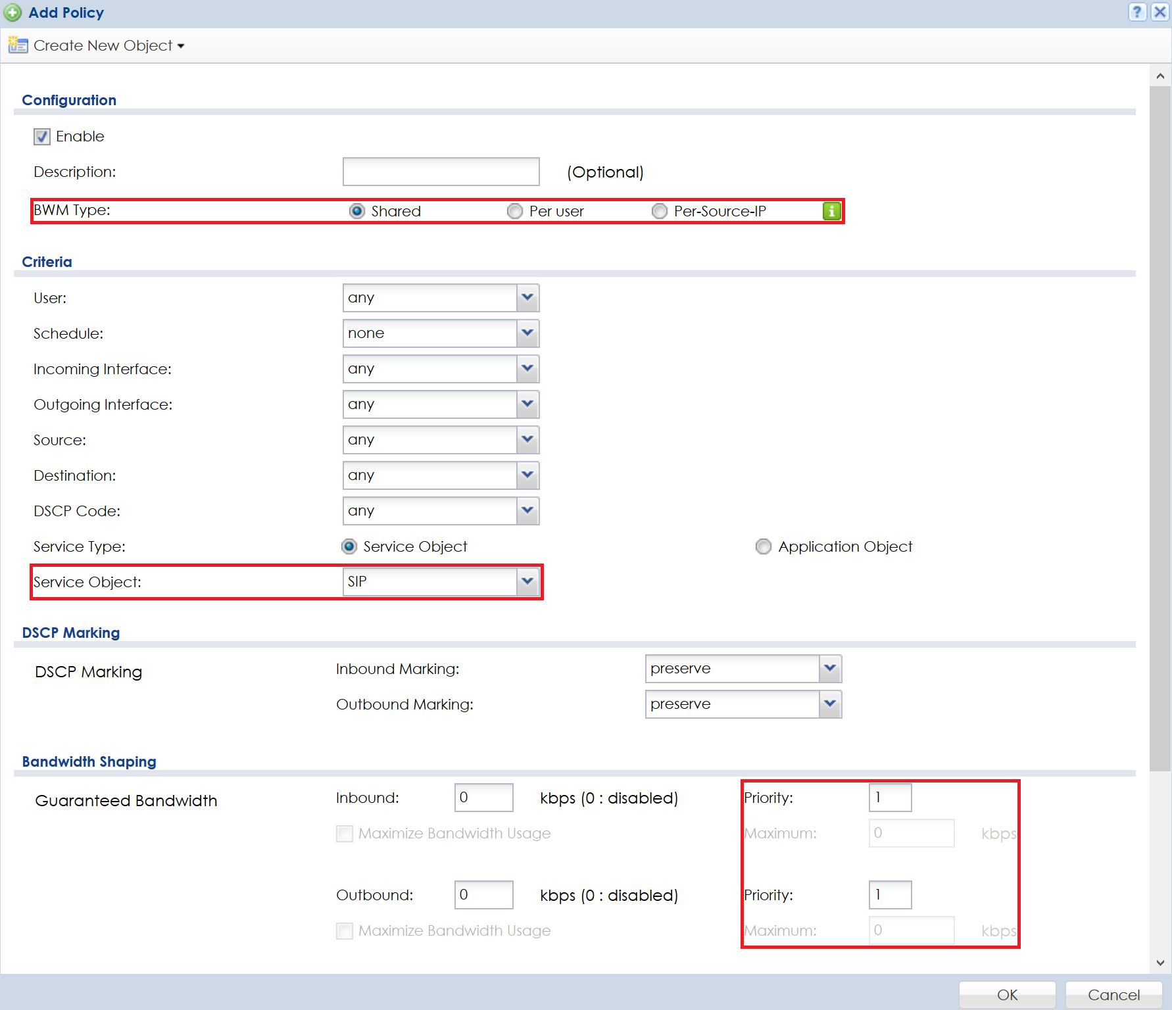Open the Schedule dropdown list

[527, 333]
